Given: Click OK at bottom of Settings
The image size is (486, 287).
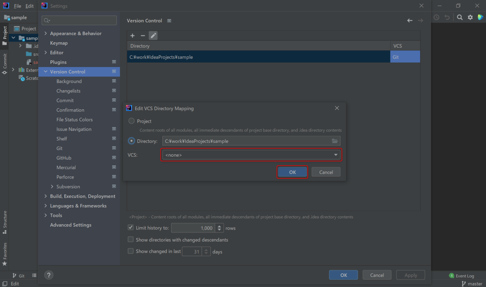Looking at the screenshot, I should pyautogui.click(x=343, y=275).
